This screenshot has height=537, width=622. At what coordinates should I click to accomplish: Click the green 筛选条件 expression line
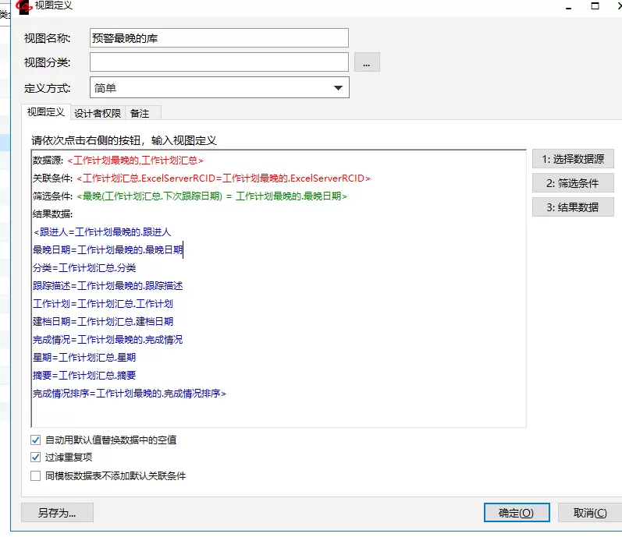[211, 196]
